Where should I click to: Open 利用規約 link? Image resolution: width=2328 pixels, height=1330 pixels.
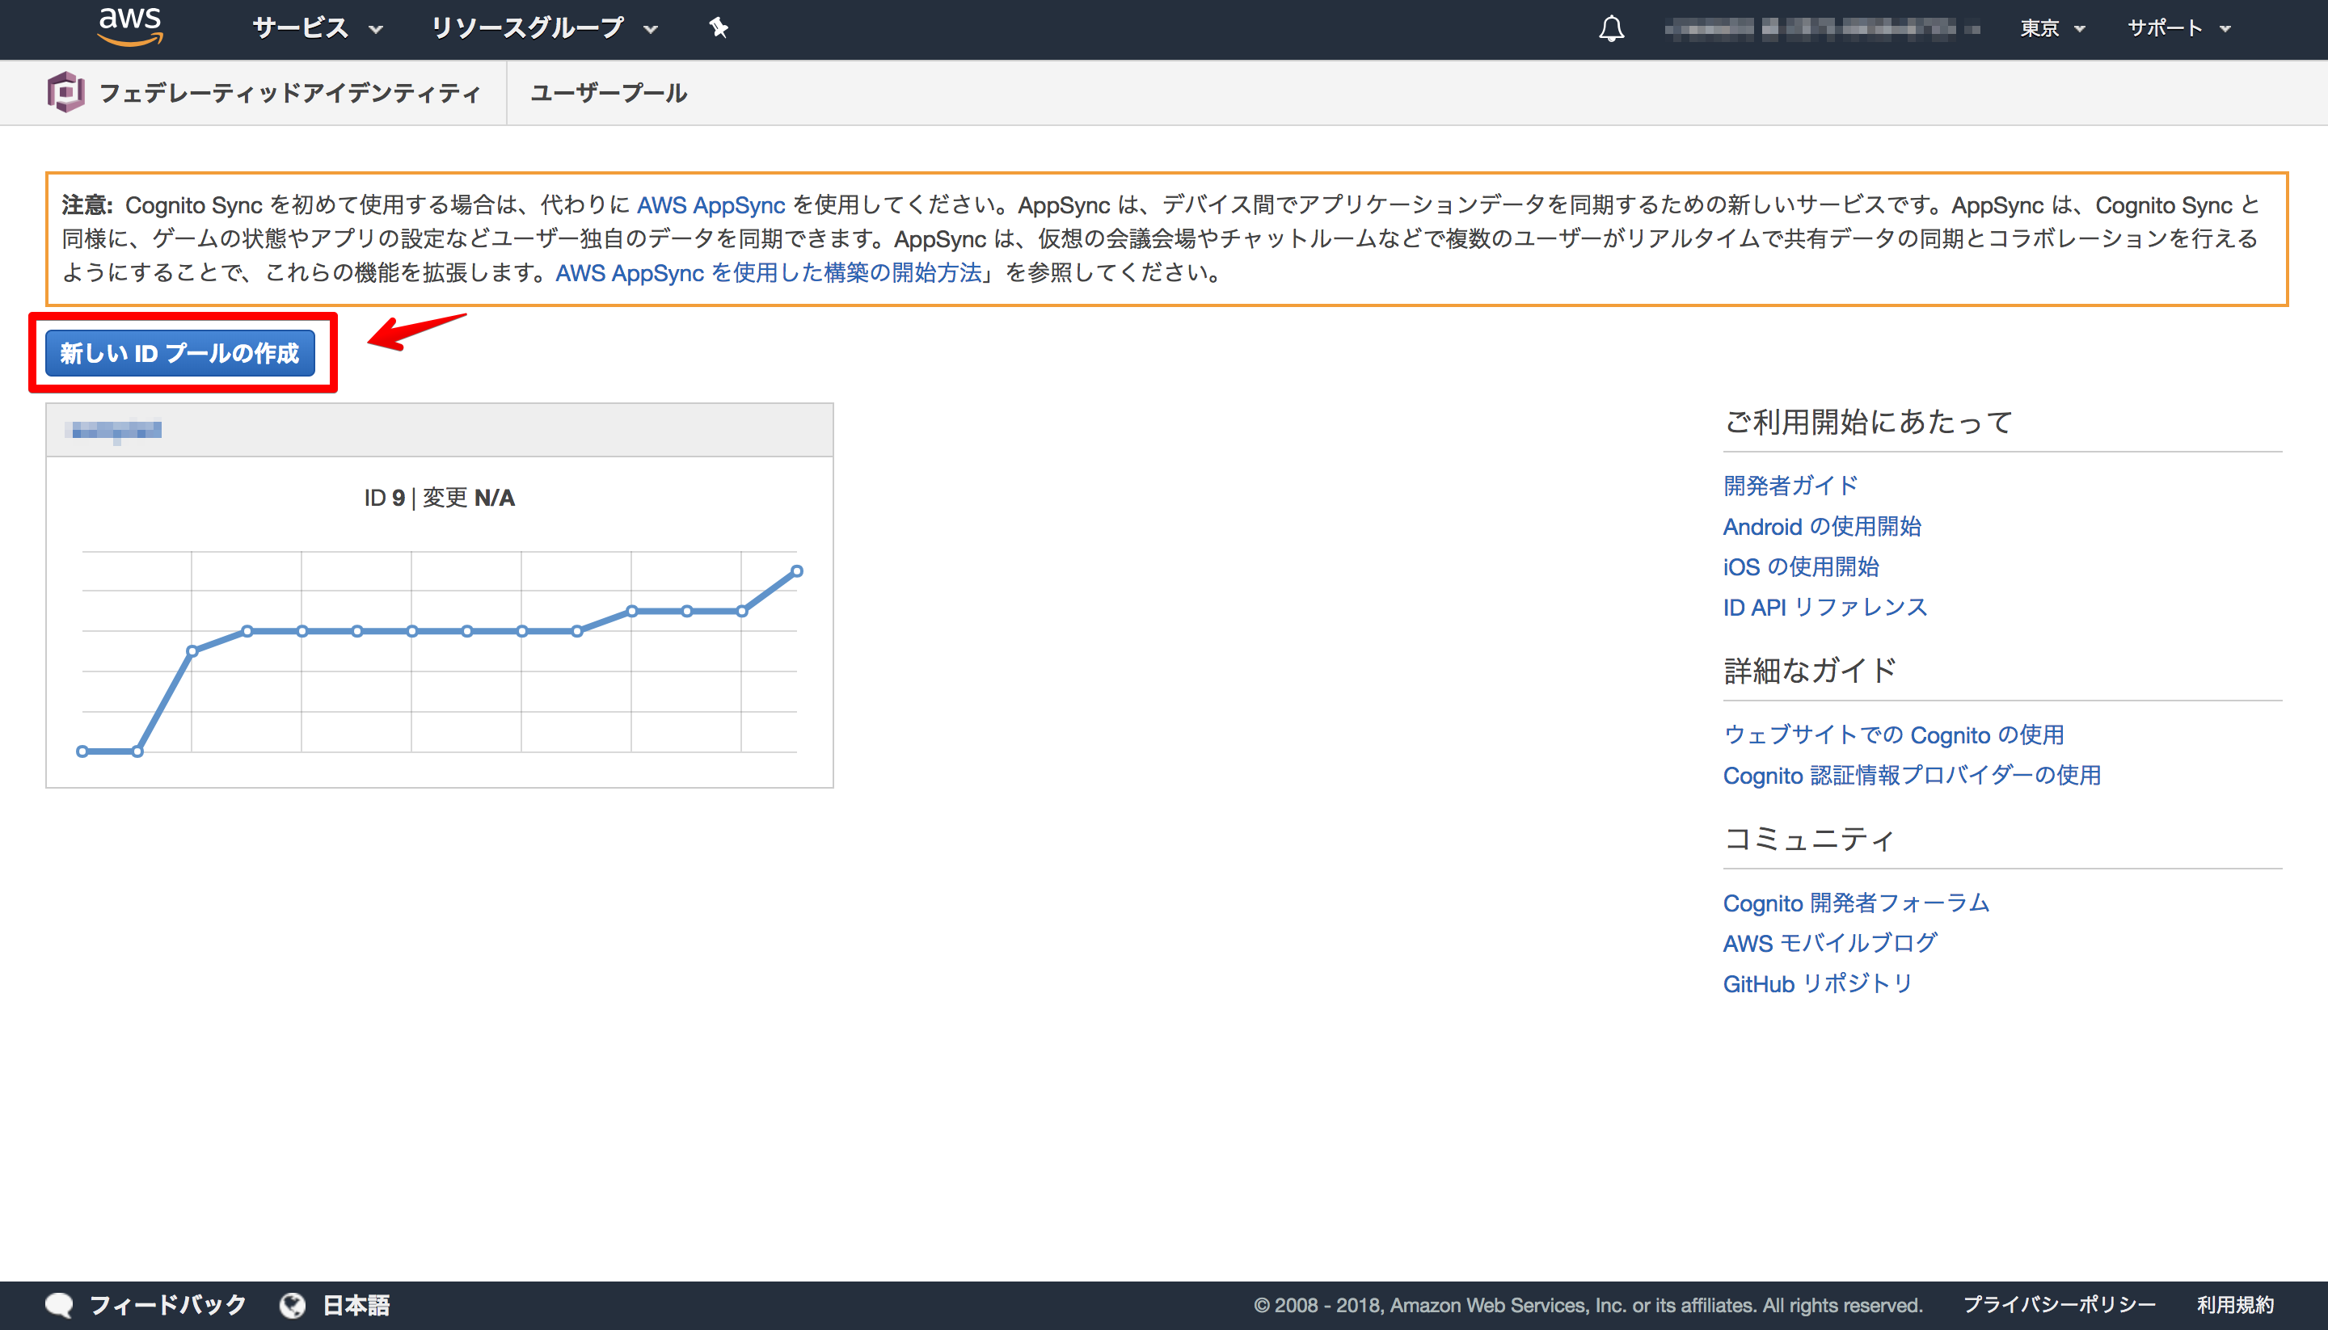tap(2235, 1304)
